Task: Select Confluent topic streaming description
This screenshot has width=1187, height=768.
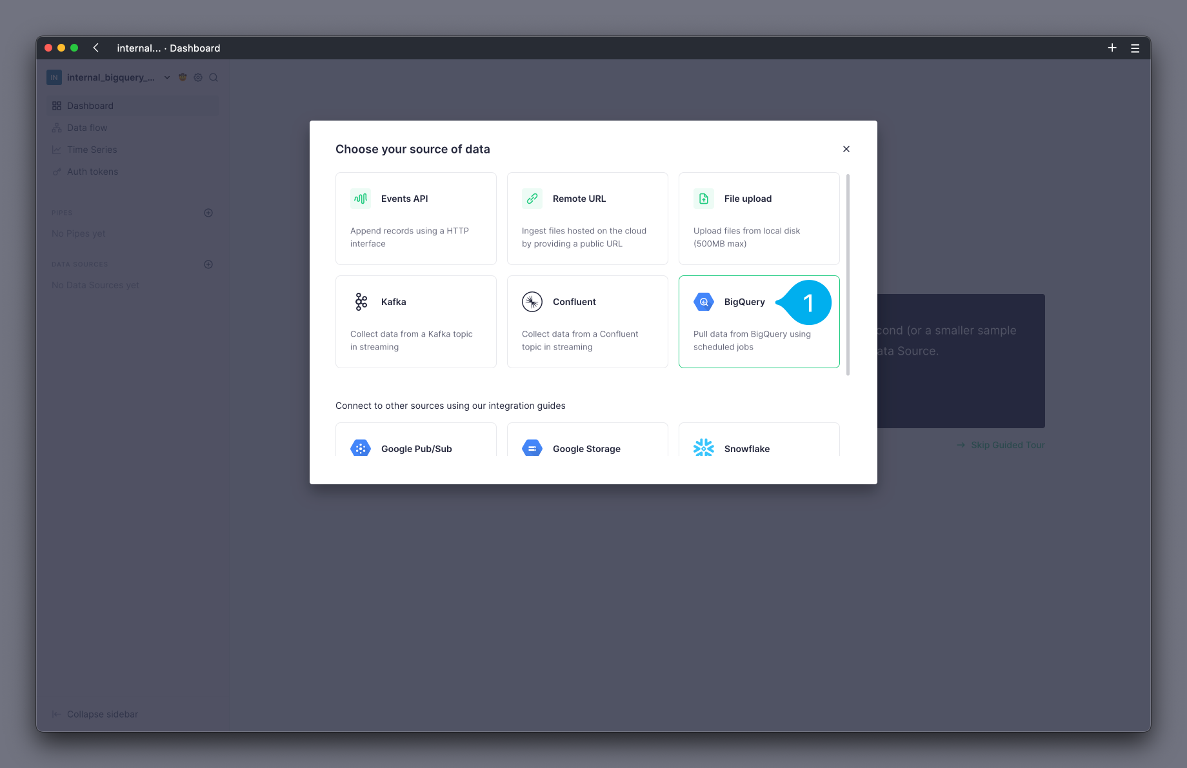Action: tap(580, 340)
